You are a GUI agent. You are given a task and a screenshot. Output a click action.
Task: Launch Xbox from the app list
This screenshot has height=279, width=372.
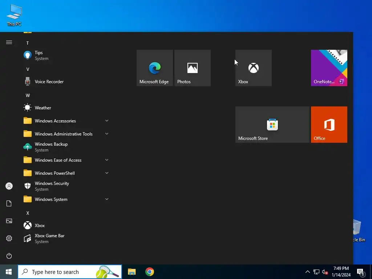click(66, 225)
